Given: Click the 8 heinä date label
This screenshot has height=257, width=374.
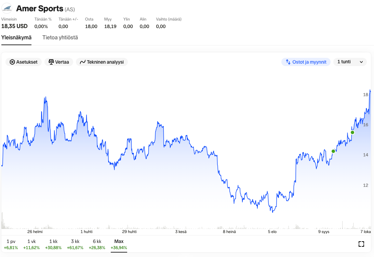Looking at the screenshot, I should point(229,232).
